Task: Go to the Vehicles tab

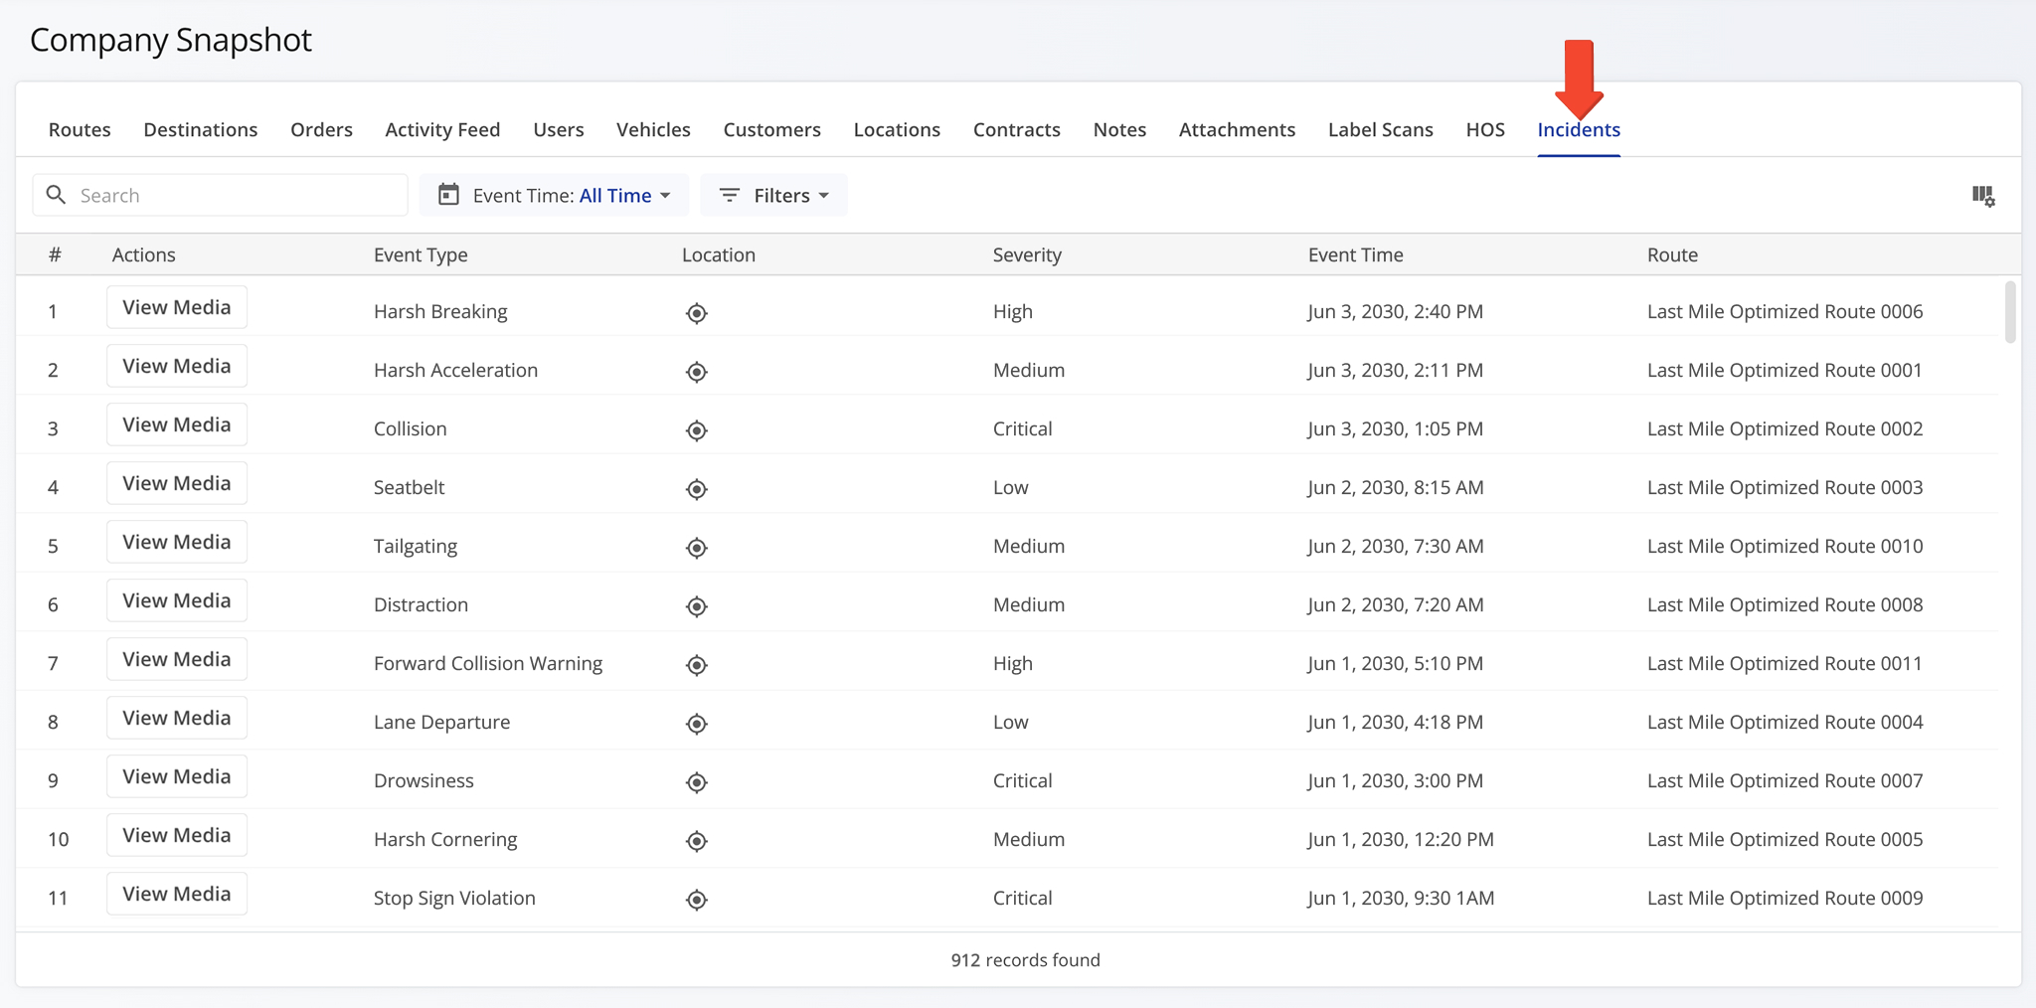Action: tap(653, 129)
